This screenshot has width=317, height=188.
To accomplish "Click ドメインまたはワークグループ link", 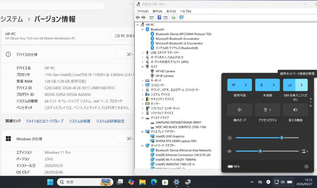I will (x=45, y=121).
